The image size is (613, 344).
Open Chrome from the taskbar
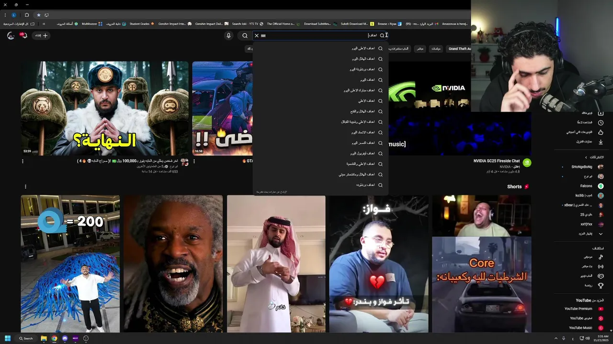54,338
